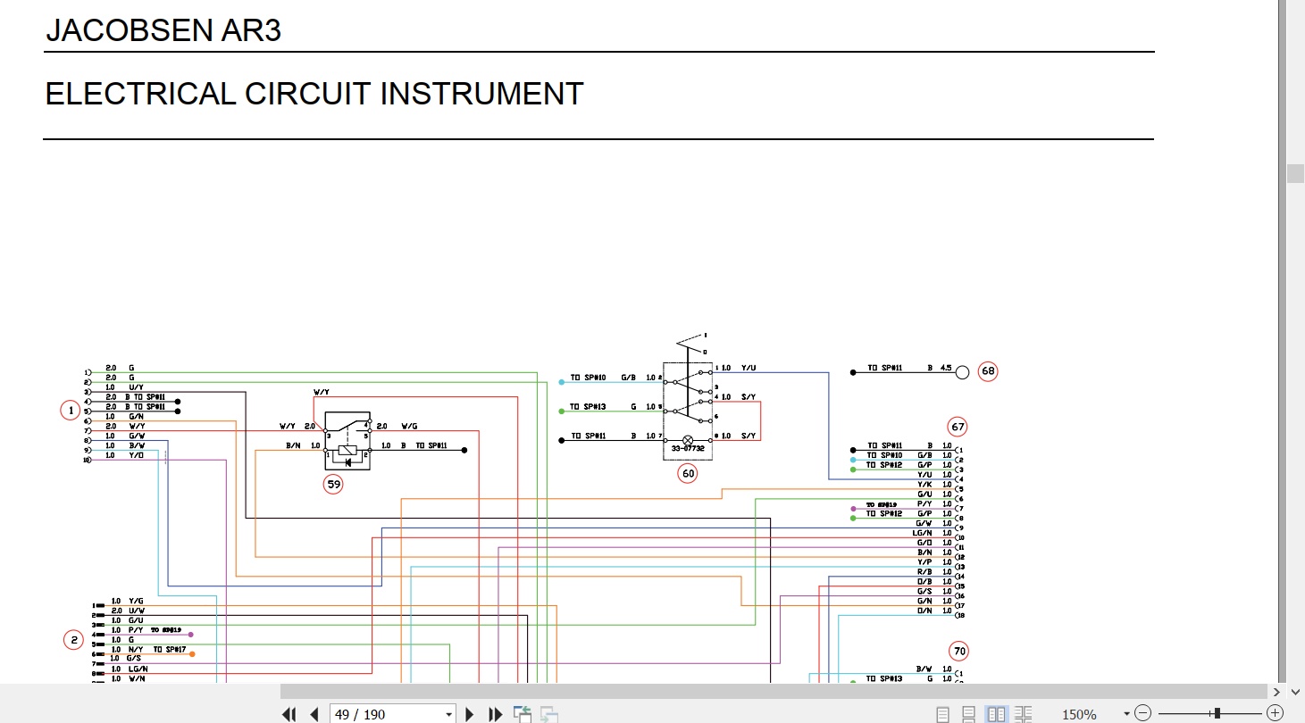
Task: Go to the first page
Action: click(289, 714)
